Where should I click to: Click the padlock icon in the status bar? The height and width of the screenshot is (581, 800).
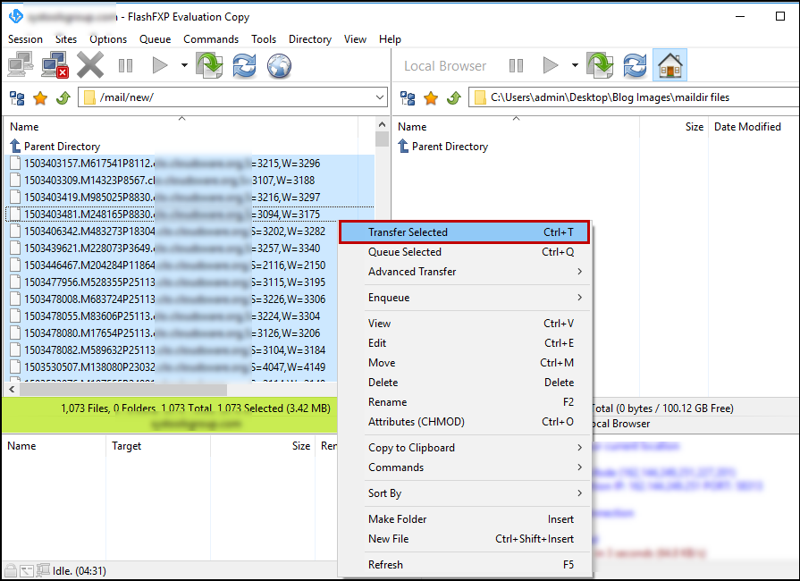(x=10, y=570)
